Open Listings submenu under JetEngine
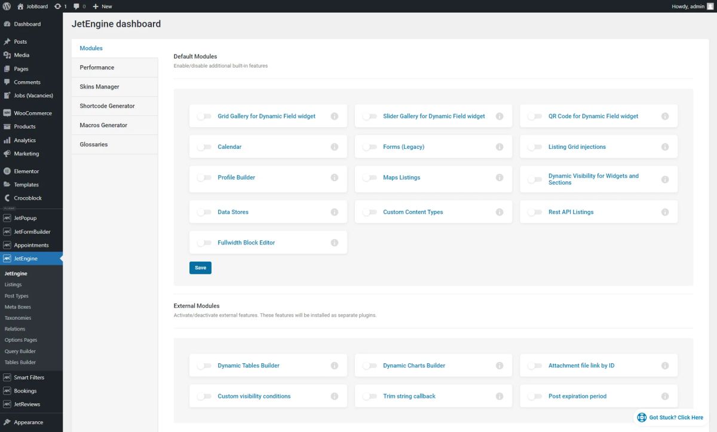Viewport: 717px width, 432px height. [13, 284]
